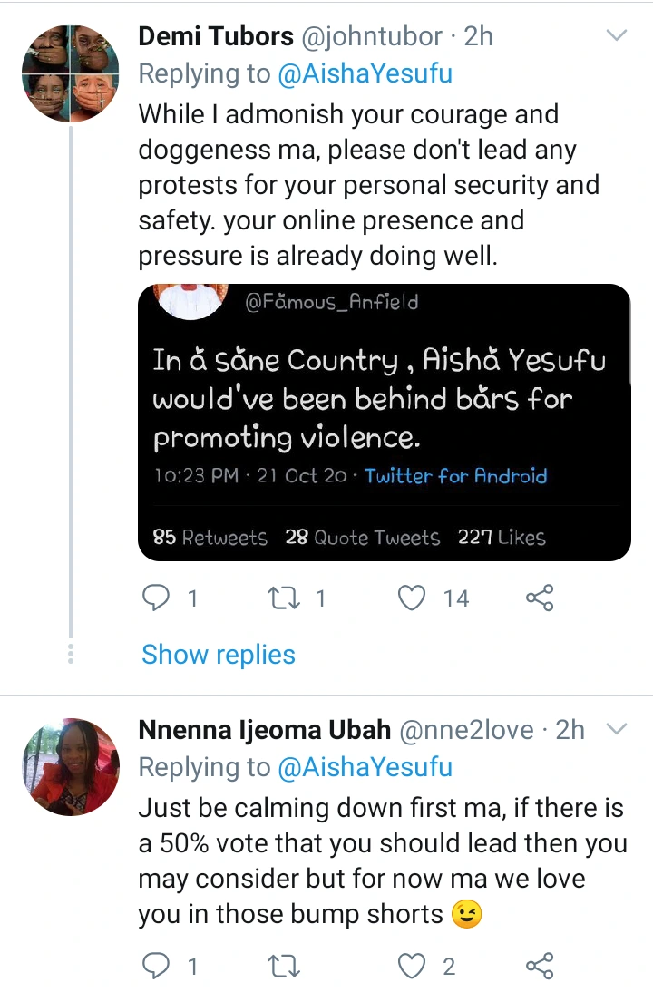Image resolution: width=653 pixels, height=992 pixels.
Task: Reply to Demi Tubors' tweet
Action: [x=157, y=598]
